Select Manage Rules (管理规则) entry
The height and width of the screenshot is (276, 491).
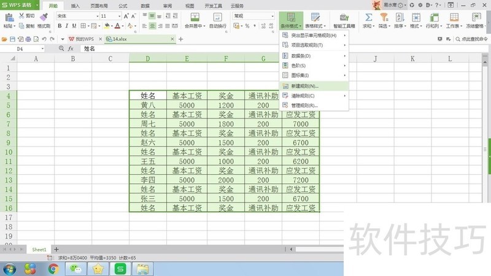tap(314, 105)
